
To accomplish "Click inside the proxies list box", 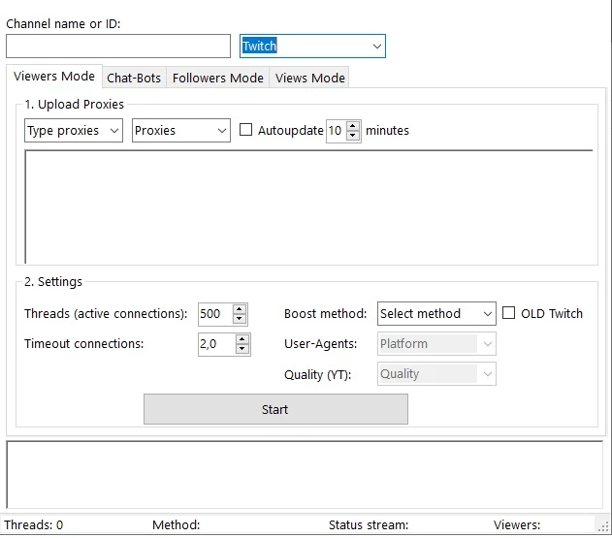I will click(x=308, y=206).
